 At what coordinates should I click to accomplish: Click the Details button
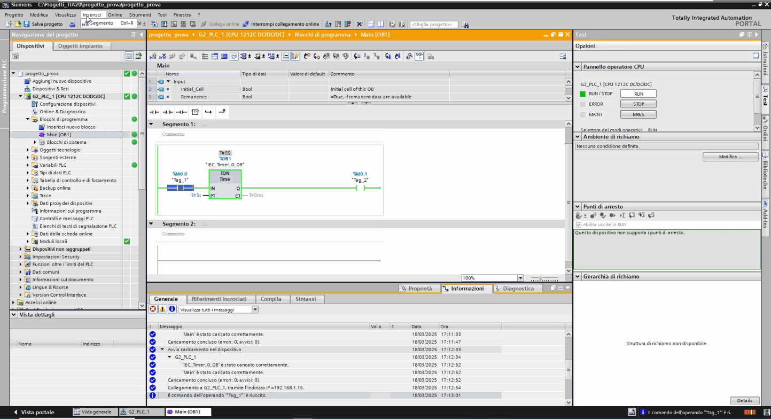tap(744, 401)
